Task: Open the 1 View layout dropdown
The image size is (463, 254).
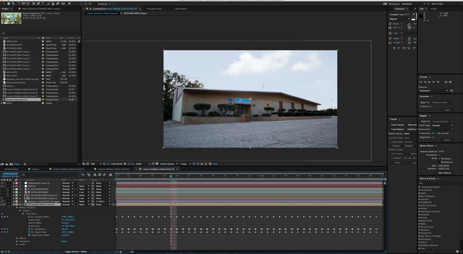Action: click(185, 164)
